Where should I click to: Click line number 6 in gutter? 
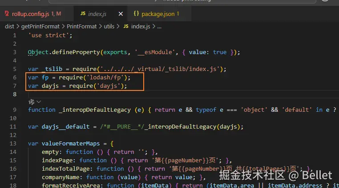[x=15, y=78]
